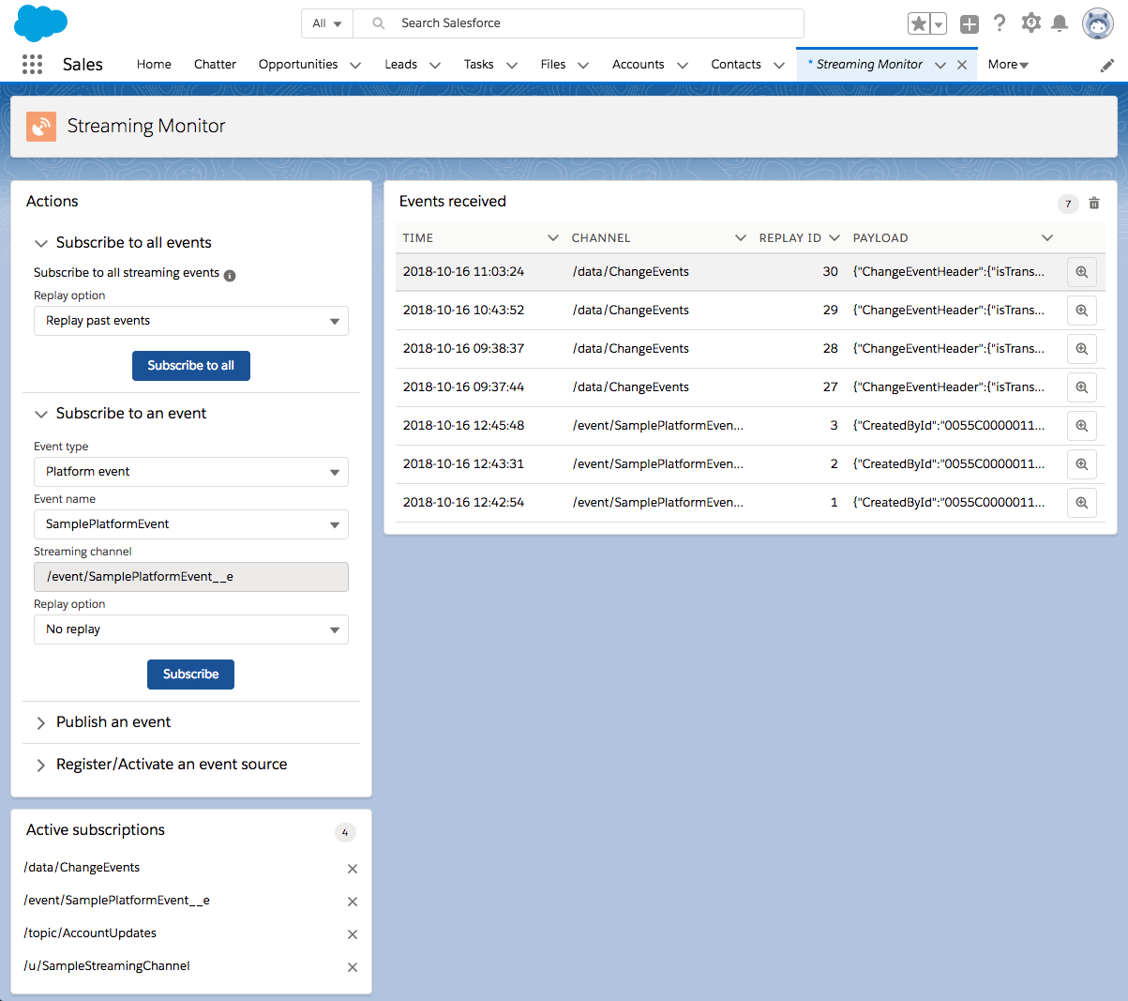Click the /u/SampleStreamingChannel subscription text
Viewport: 1128px width, 1001px height.
click(107, 966)
